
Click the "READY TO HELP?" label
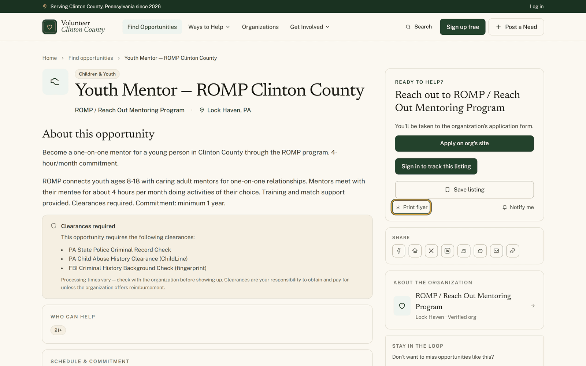pos(419,82)
